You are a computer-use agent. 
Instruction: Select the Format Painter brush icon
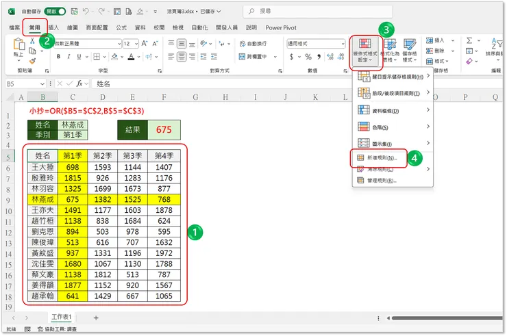point(32,61)
